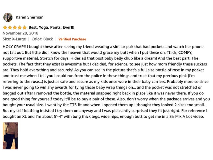Image resolution: width=213 pixels, height=160 pixels.
Task: Select the second gold rating star
Action: [10, 27]
